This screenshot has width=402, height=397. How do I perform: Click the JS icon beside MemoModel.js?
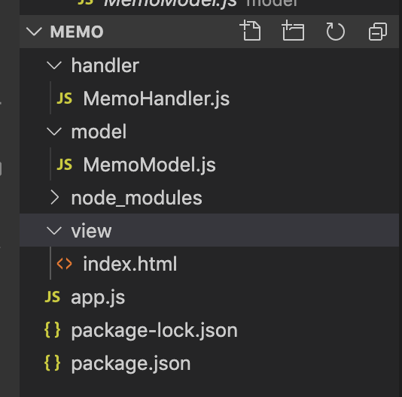coord(64,165)
